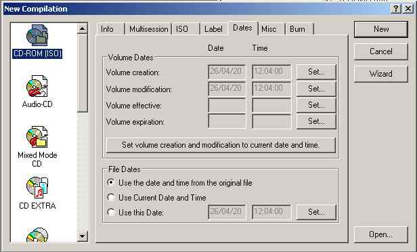Select the CD-ROM (ISO) compilation icon

pyautogui.click(x=37, y=35)
